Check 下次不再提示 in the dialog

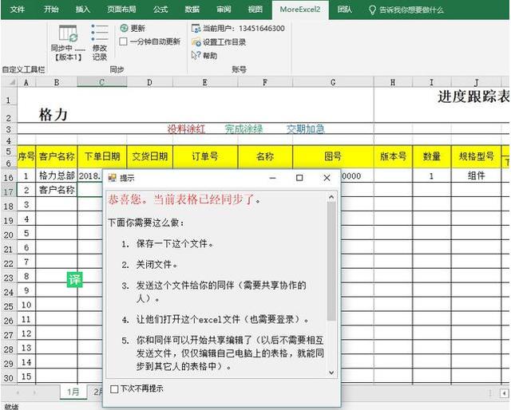[114, 388]
